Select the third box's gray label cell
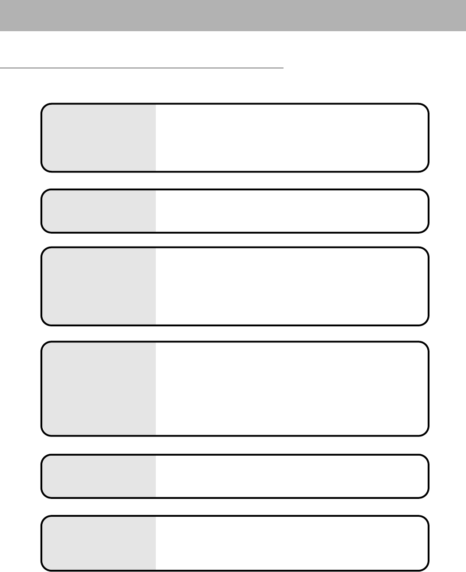 tap(99, 286)
